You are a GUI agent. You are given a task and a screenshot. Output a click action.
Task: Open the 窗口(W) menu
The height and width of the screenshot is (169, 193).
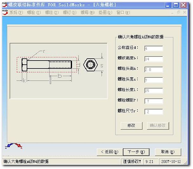tap(123, 13)
